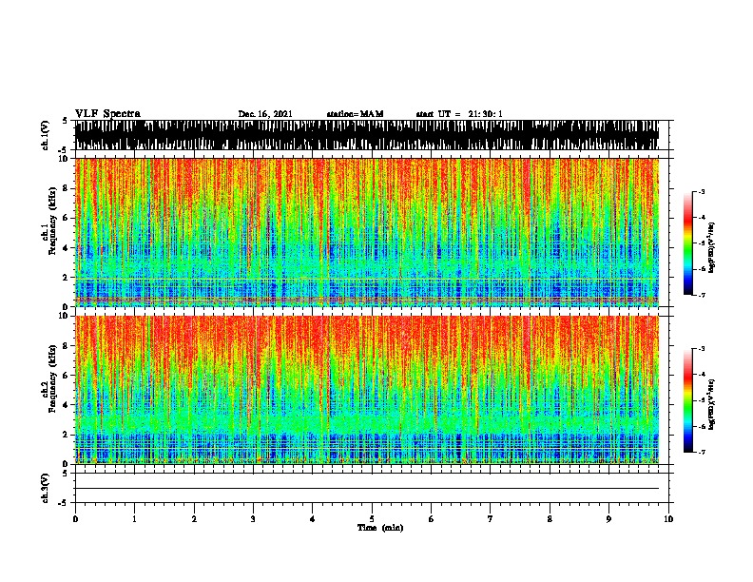Viewport: 753px width, 582px height.
Task: Click time axis tick label "5"
Action: 372,518
